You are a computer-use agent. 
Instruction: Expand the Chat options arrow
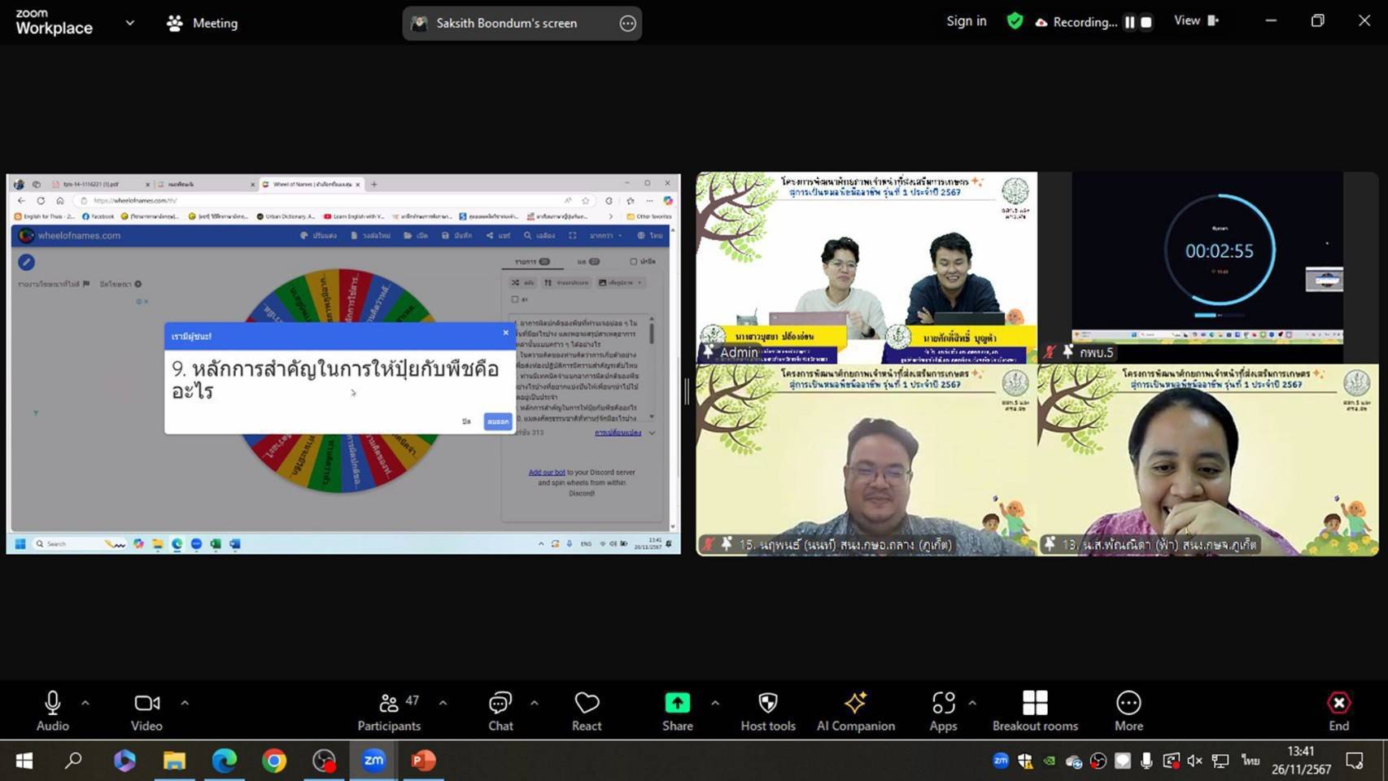535,702
